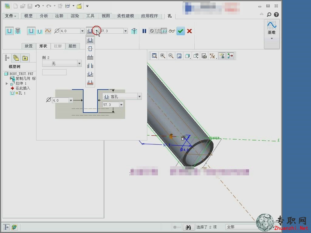Toggle the annotation display icon
This screenshot has height=233, width=311.
[x=222, y=56]
